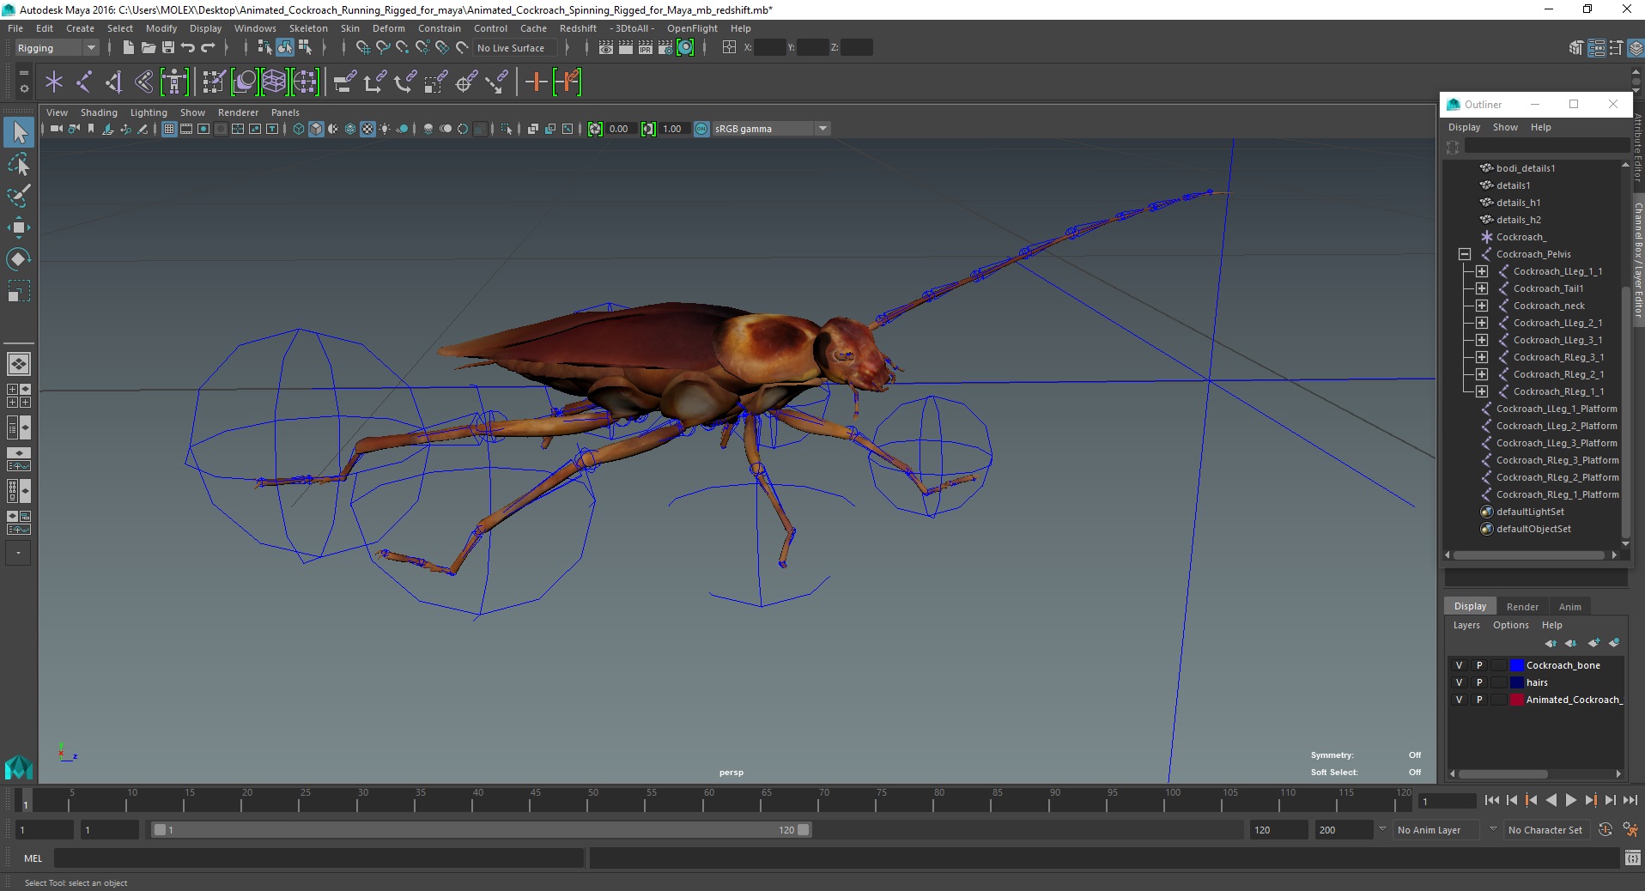This screenshot has height=891, width=1645.
Task: Open the Render View clapper icon
Action: [606, 48]
